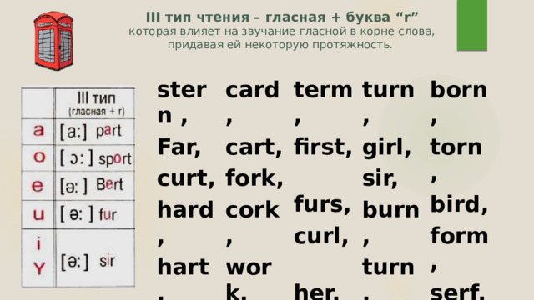Click the word "furs," in the word list

(x=322, y=204)
